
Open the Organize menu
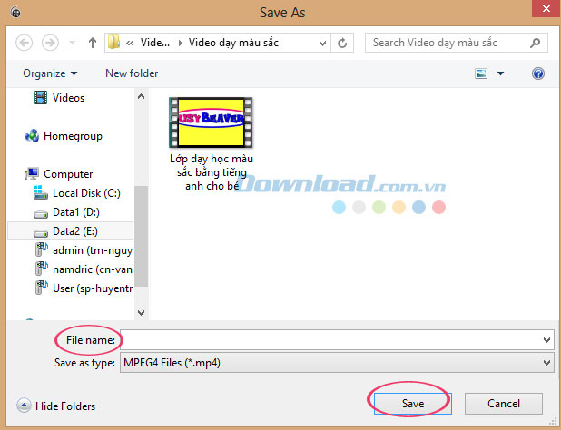point(50,73)
